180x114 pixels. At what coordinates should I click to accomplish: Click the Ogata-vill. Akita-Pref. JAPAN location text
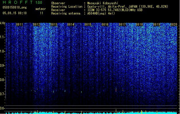(x=128, y=7)
